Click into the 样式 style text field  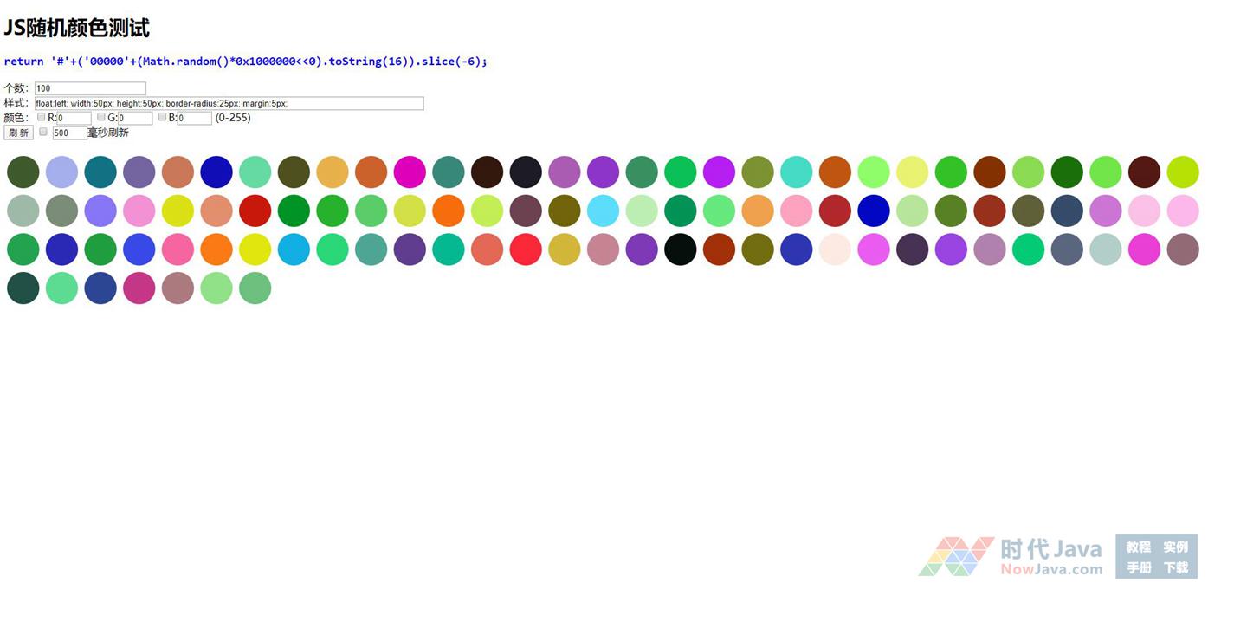[x=229, y=103]
